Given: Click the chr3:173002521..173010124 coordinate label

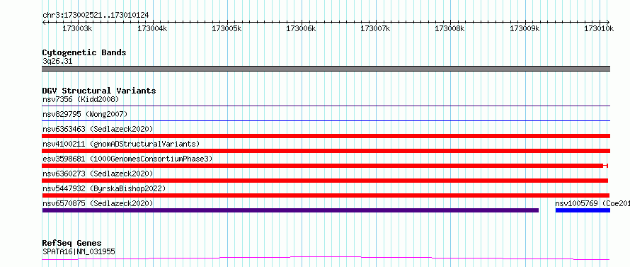Looking at the screenshot, I should [x=96, y=16].
